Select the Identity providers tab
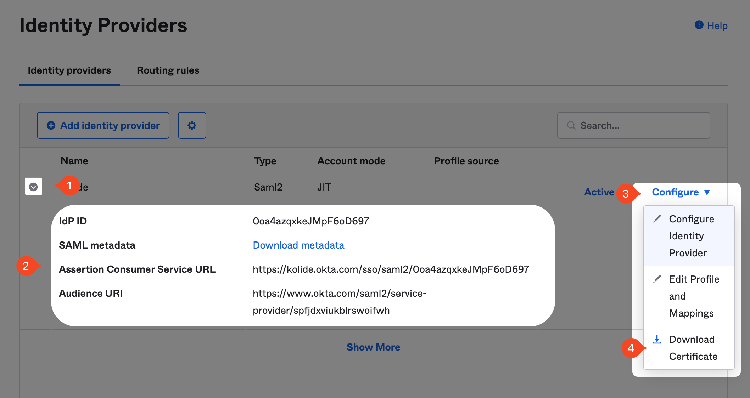 click(69, 70)
